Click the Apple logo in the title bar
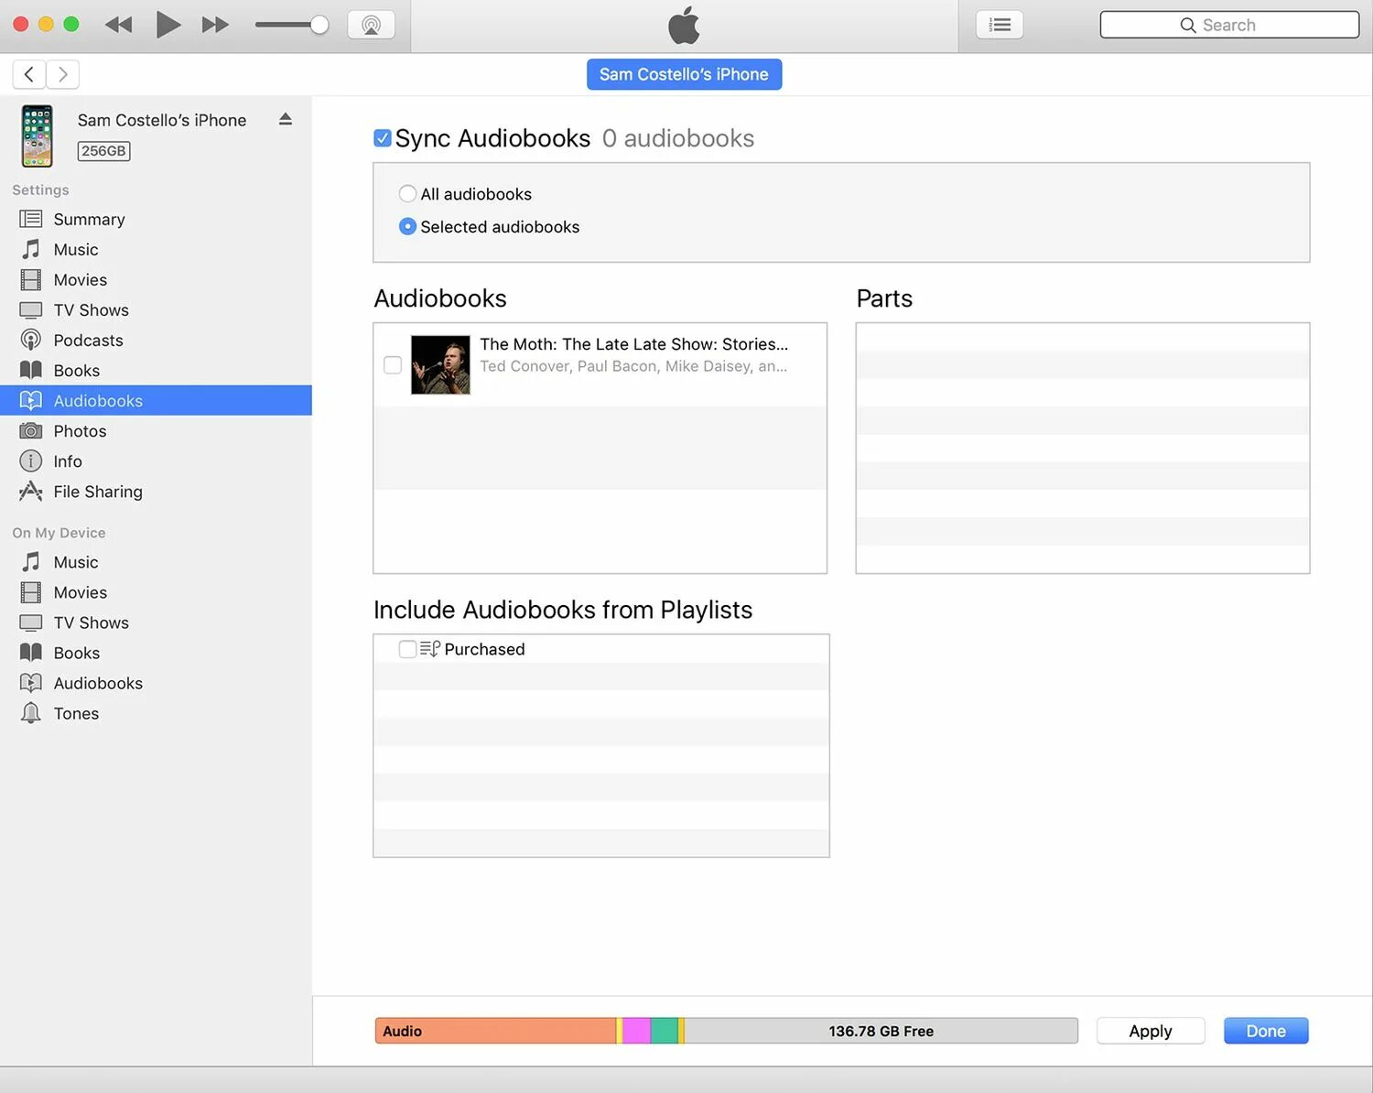 pyautogui.click(x=684, y=25)
